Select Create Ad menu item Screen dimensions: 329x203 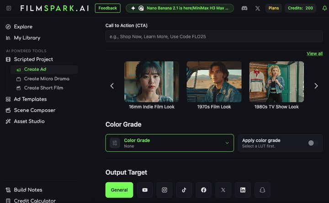tap(44, 69)
